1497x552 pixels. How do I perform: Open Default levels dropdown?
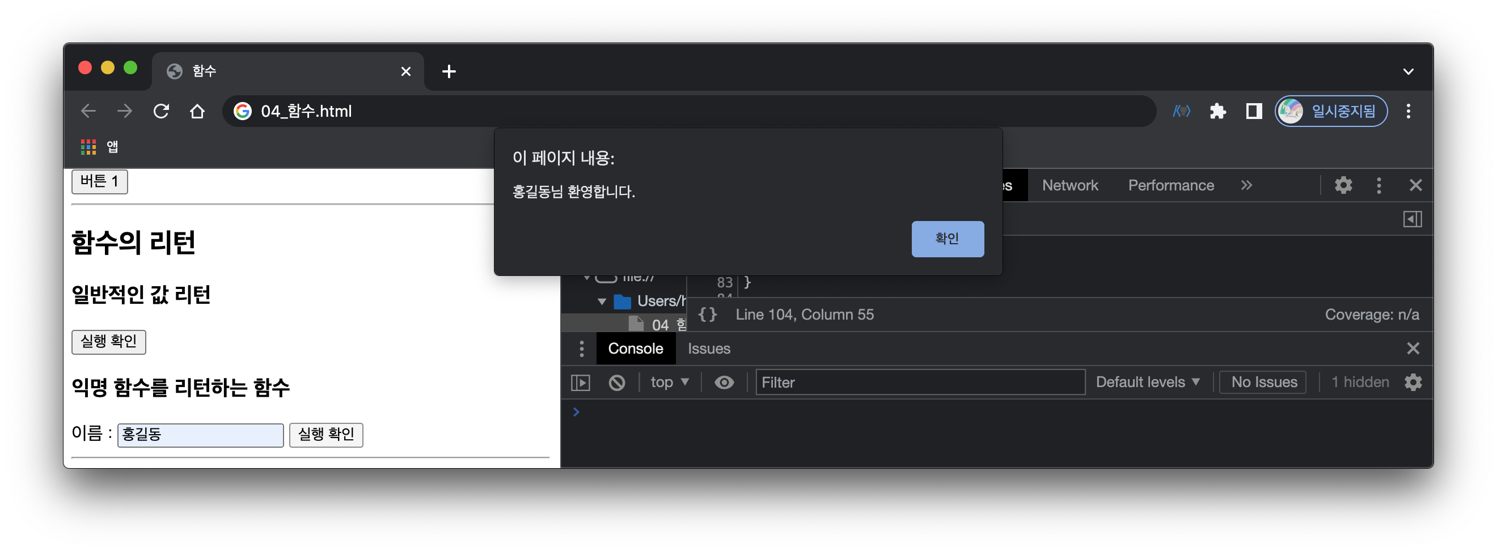(1147, 383)
